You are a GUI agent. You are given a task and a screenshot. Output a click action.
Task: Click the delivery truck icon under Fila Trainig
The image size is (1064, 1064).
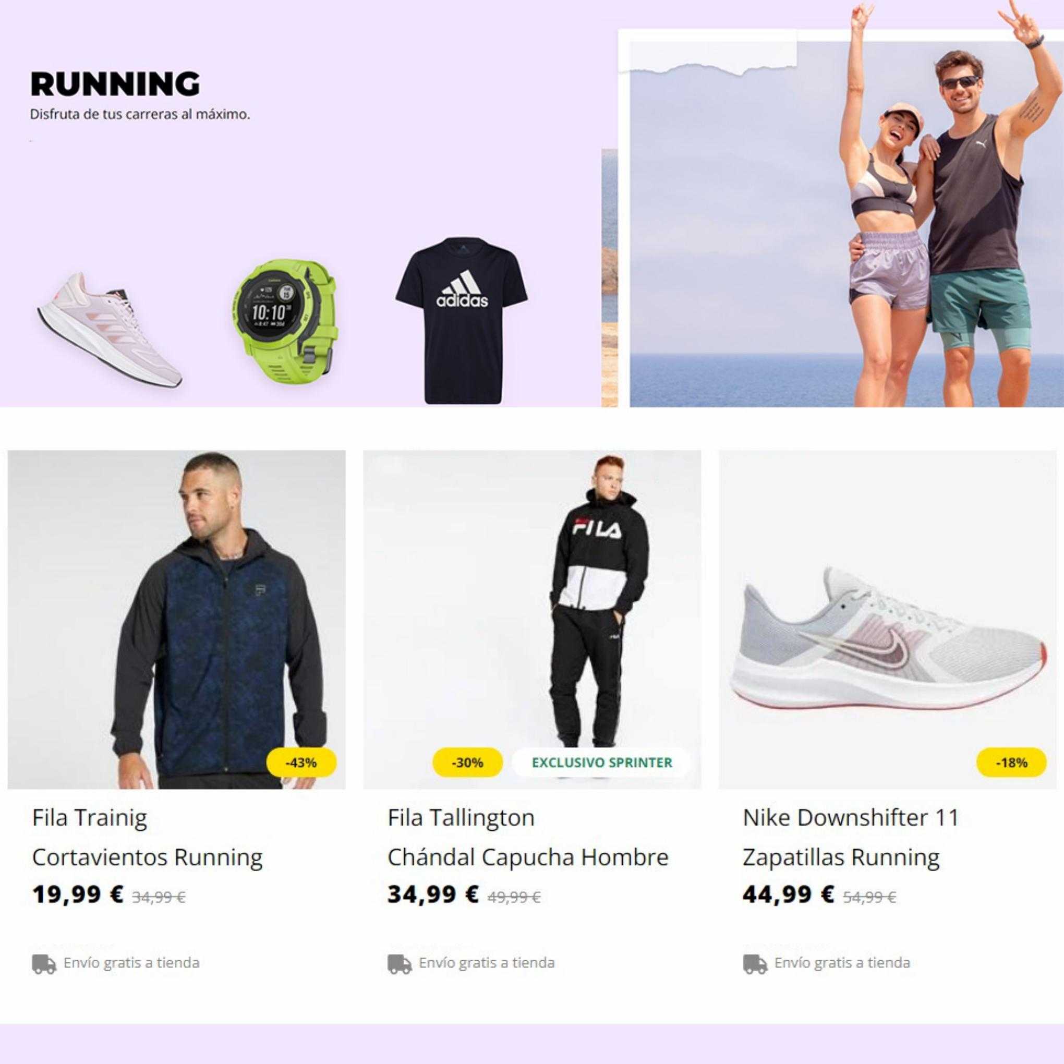(44, 963)
